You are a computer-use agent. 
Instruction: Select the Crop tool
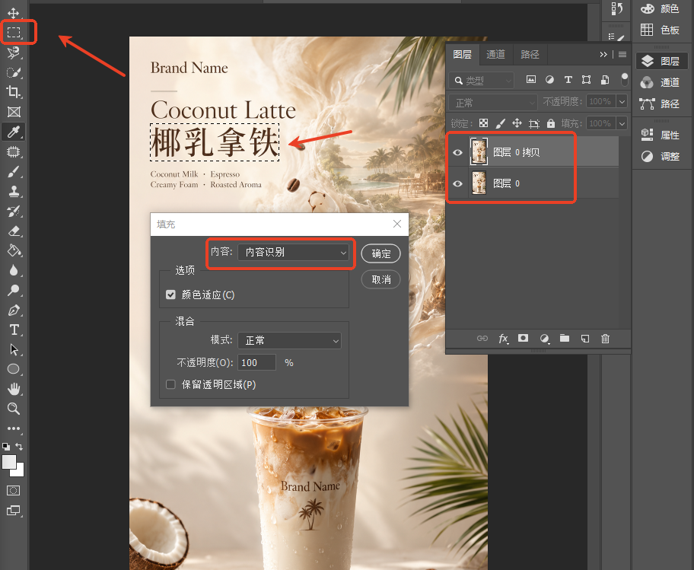point(14,92)
